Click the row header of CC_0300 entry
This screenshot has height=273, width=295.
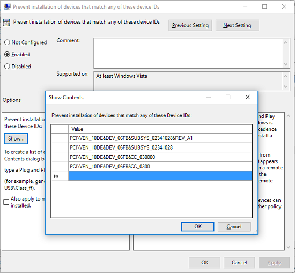(60, 166)
